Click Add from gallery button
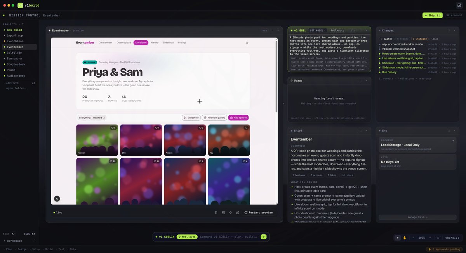Viewport: 466px width, 253px height. pos(214,118)
